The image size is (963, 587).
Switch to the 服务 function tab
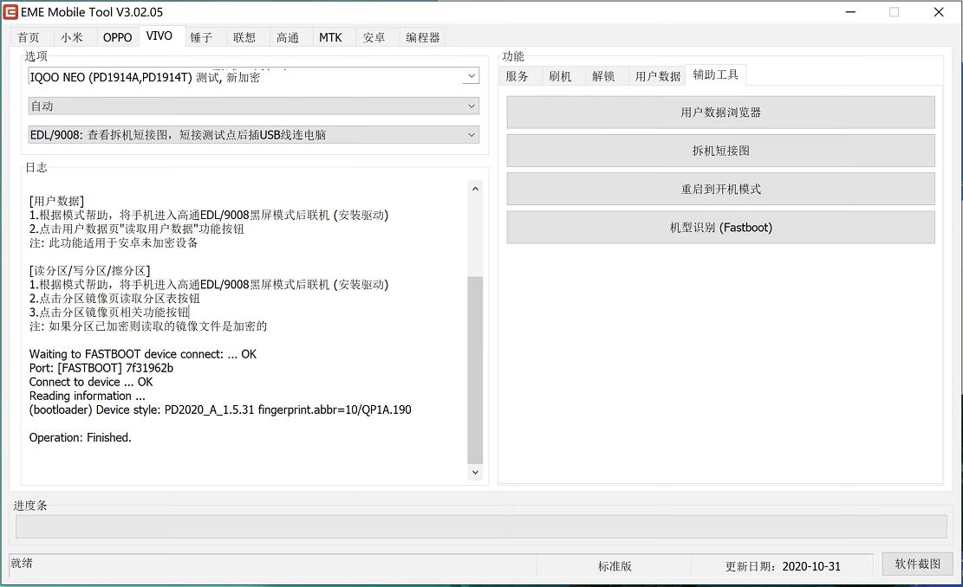pos(517,76)
